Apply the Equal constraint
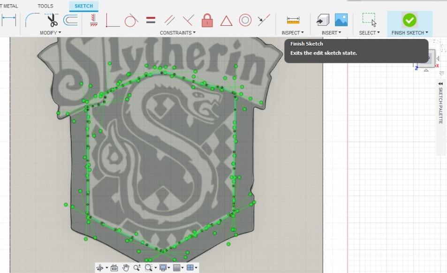The image size is (447, 273). pyautogui.click(x=151, y=20)
